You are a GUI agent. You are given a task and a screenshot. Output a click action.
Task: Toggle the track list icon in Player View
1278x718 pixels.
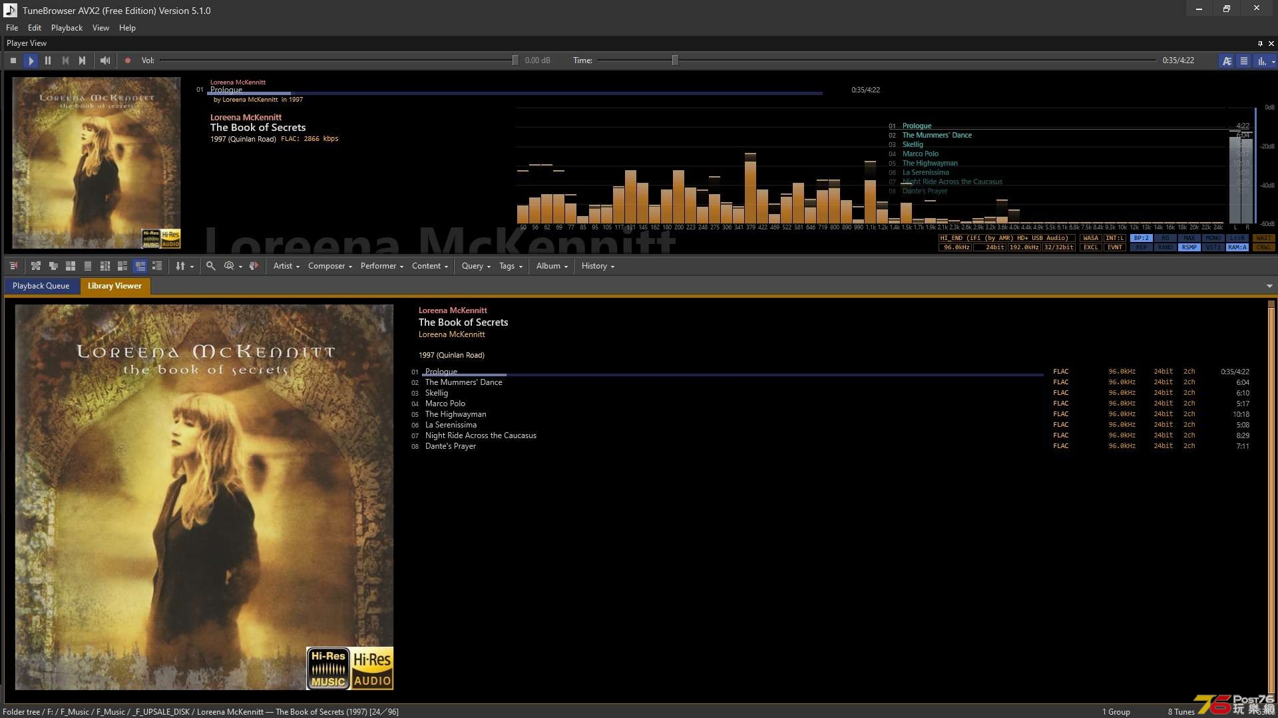pos(1243,60)
